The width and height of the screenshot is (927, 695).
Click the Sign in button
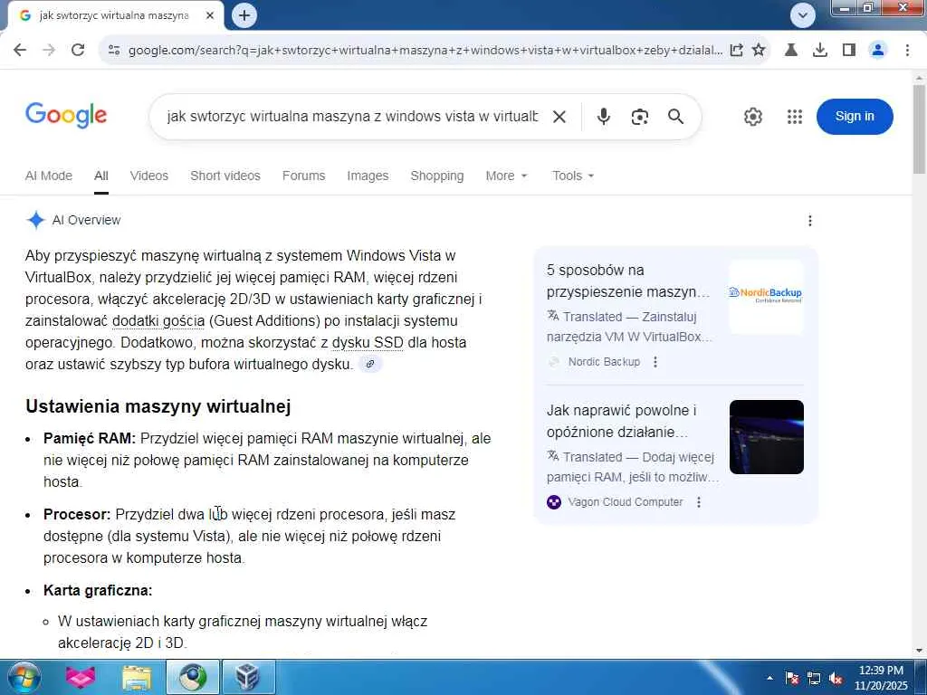[855, 117]
